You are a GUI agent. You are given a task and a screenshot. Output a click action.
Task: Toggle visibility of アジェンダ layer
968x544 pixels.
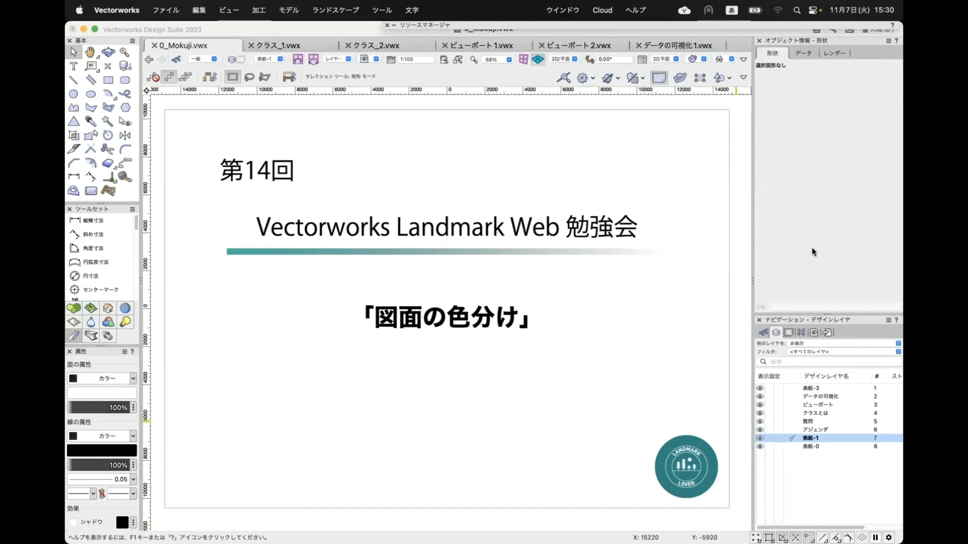pos(760,430)
